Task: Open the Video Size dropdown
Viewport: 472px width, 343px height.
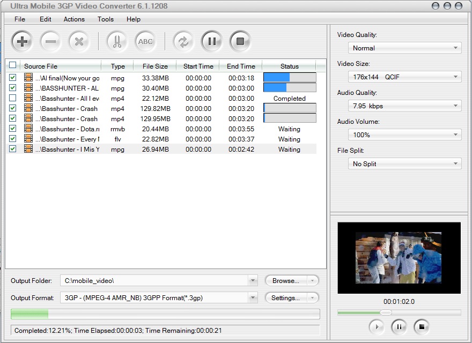Action: click(404, 77)
